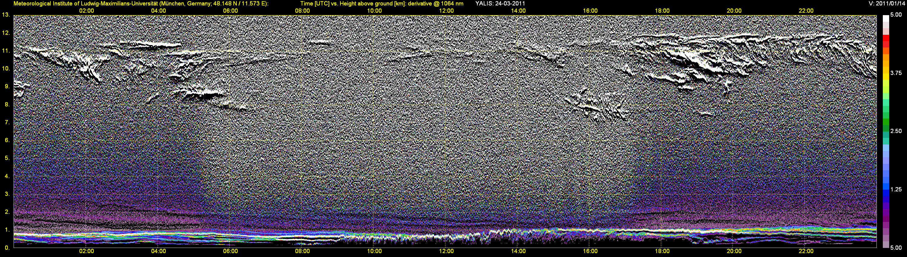Select the 10:00 tick on the top time axis
The image size is (907, 257).
coord(374,11)
